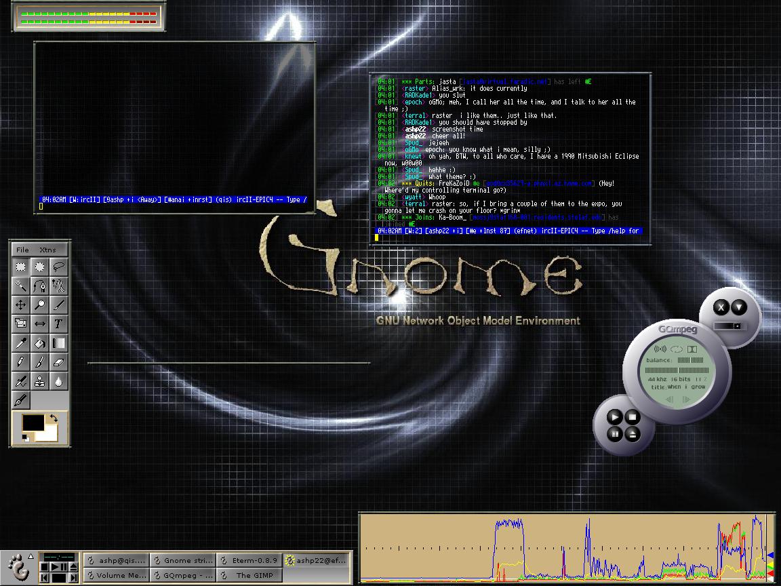Select the Flip tool in GIMP
The width and height of the screenshot is (781, 586).
point(39,324)
